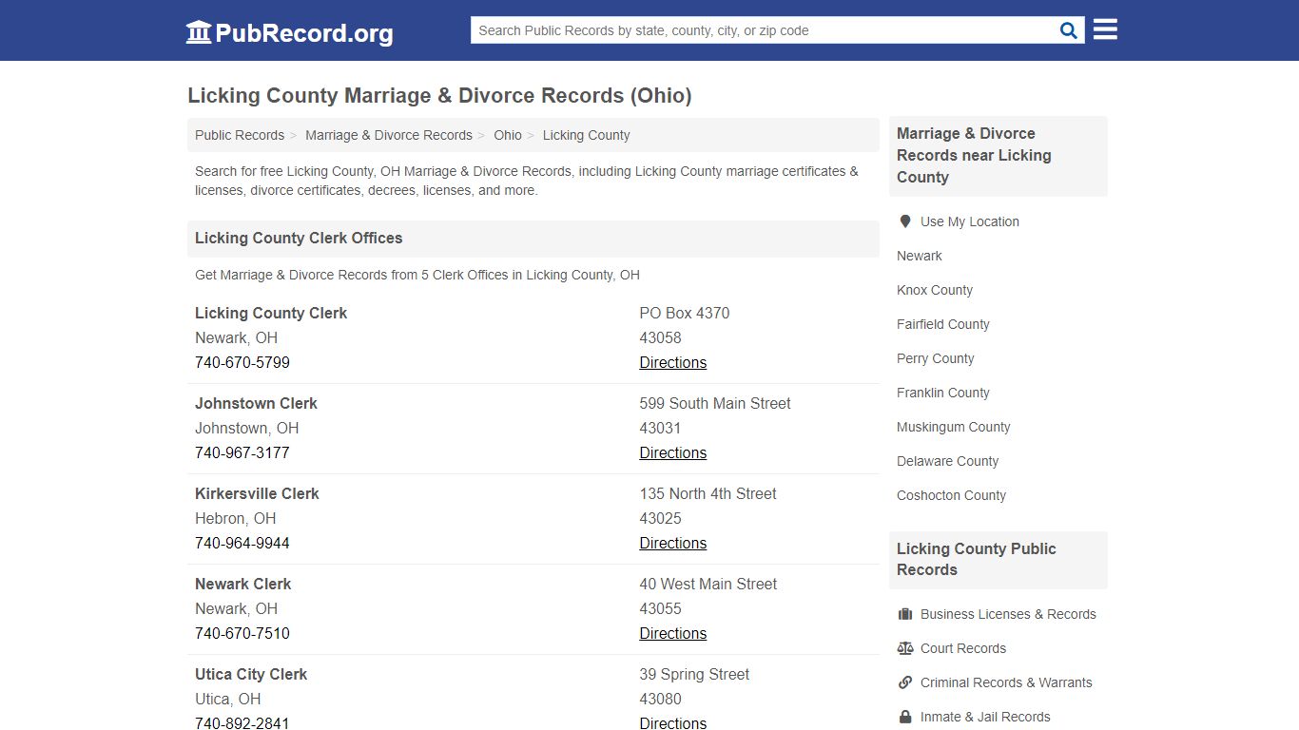The height and width of the screenshot is (730, 1299).
Task: Call 740-892-2841 phone link
Action: tap(242, 722)
